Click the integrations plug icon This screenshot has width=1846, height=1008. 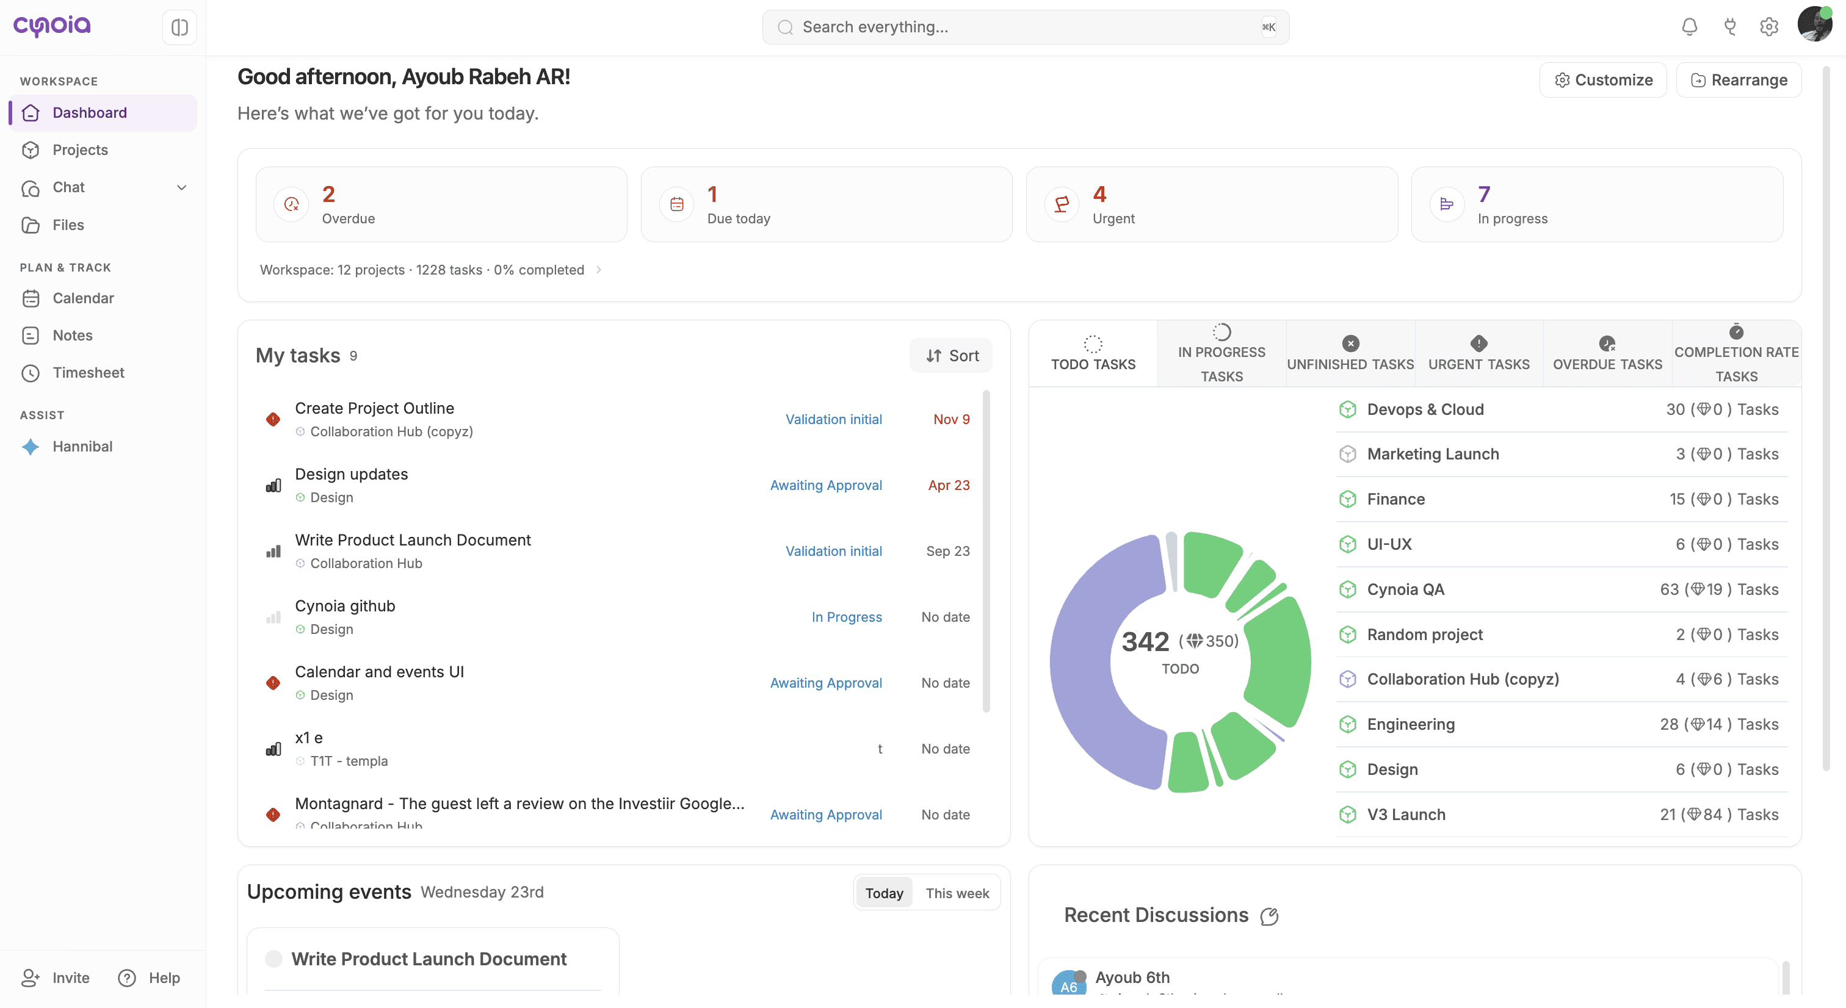pyautogui.click(x=1730, y=27)
